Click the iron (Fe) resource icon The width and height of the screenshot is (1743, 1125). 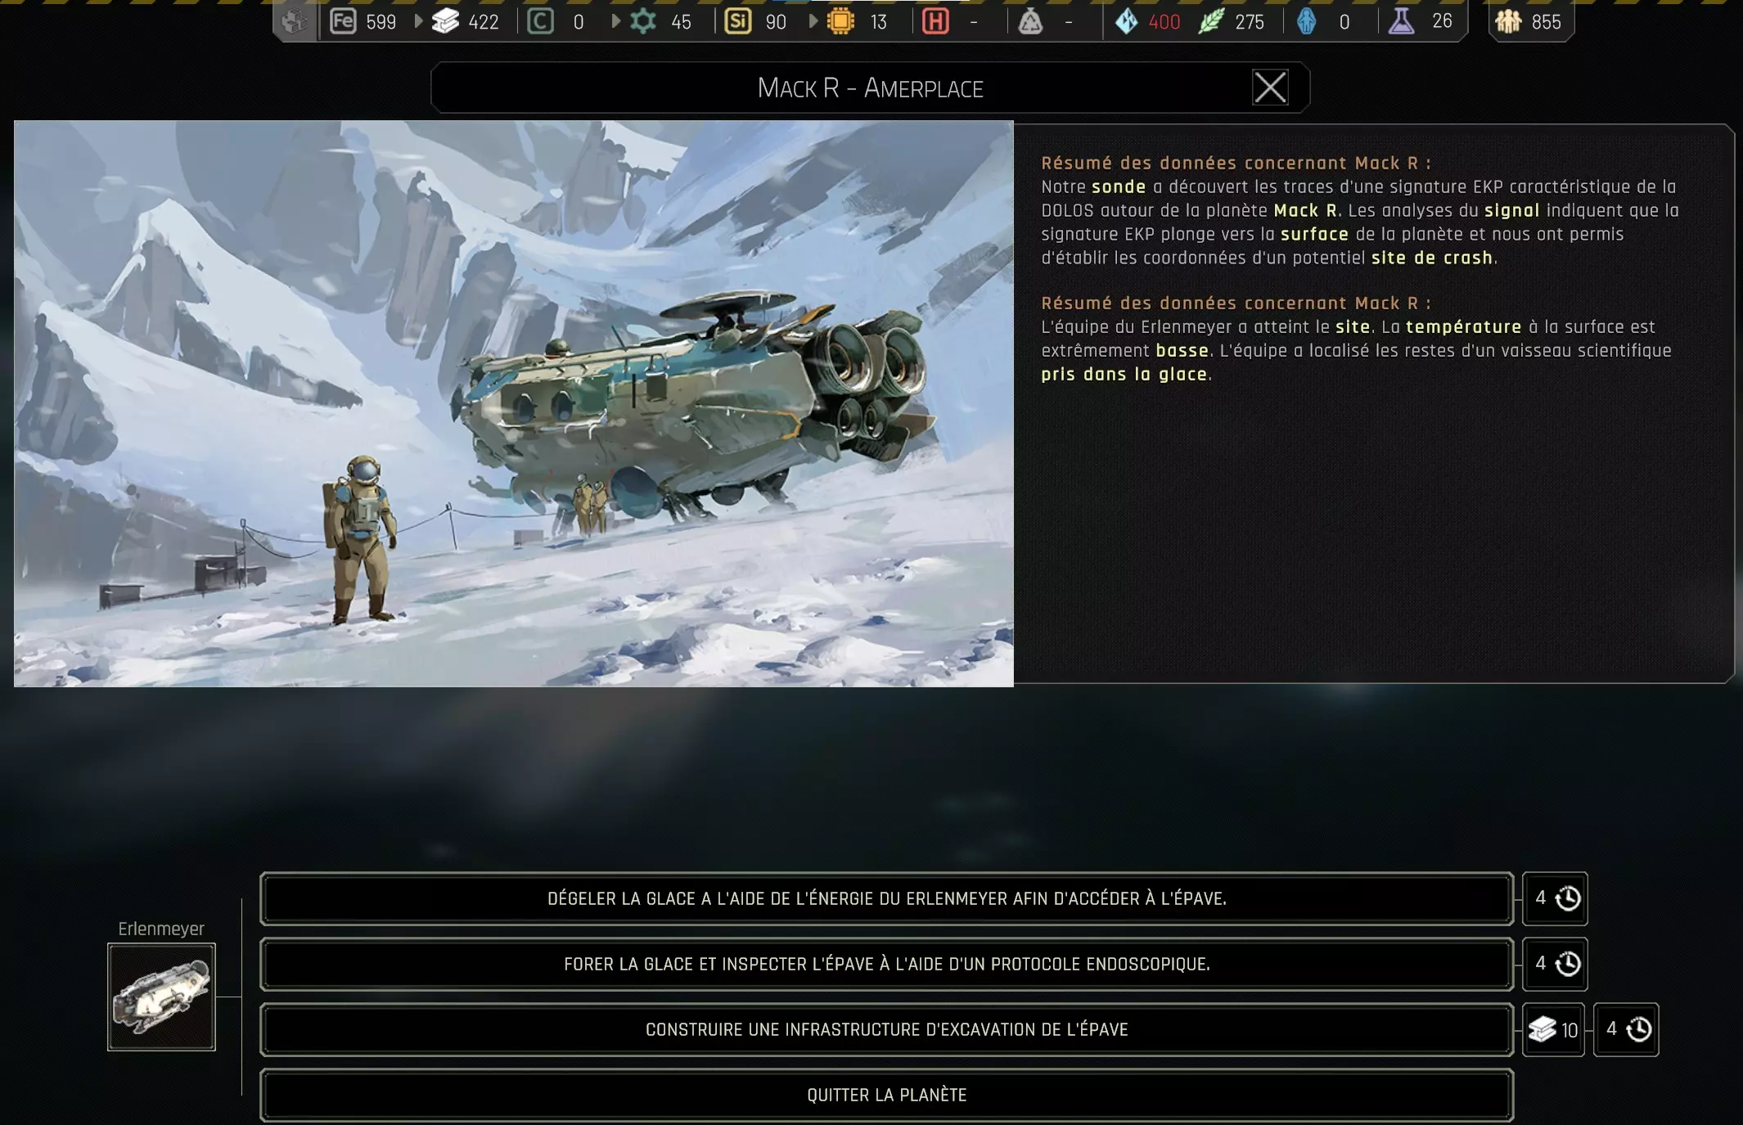(343, 21)
